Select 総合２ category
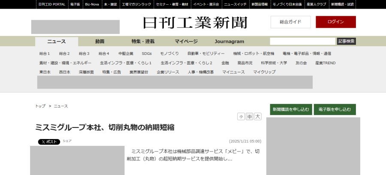Screen dimensions: 386x175 pyautogui.click(x=64, y=53)
